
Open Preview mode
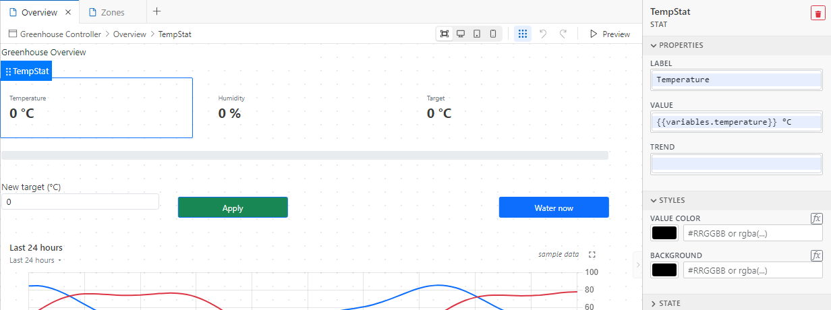[610, 34]
